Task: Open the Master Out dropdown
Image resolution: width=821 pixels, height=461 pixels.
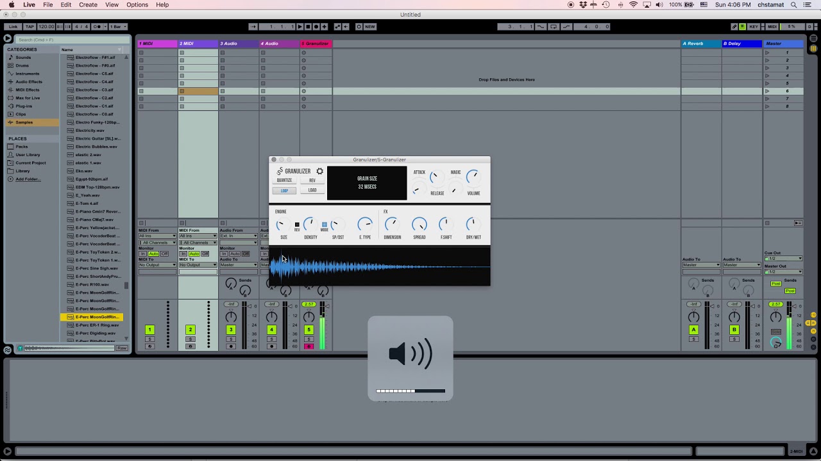Action: pyautogui.click(x=783, y=272)
